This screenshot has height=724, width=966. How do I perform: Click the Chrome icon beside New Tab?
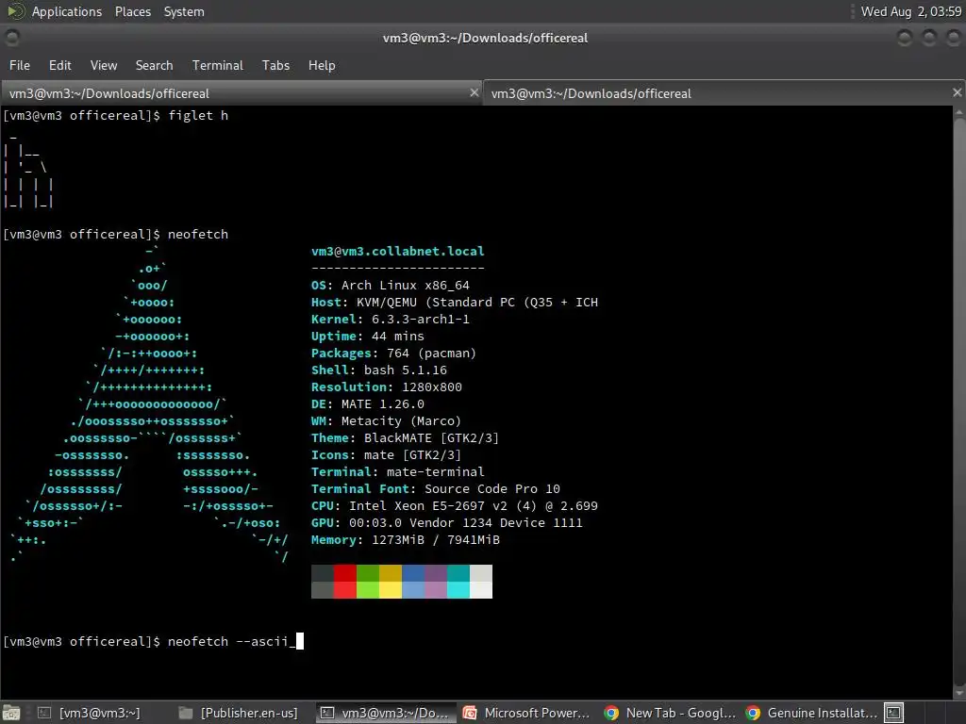611,713
